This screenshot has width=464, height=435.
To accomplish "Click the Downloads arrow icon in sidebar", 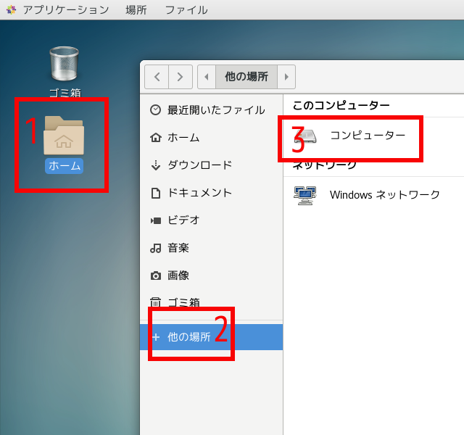I will (155, 165).
